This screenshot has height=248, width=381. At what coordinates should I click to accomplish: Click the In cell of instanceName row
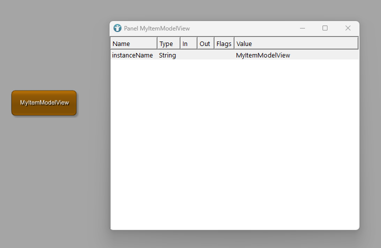click(188, 55)
